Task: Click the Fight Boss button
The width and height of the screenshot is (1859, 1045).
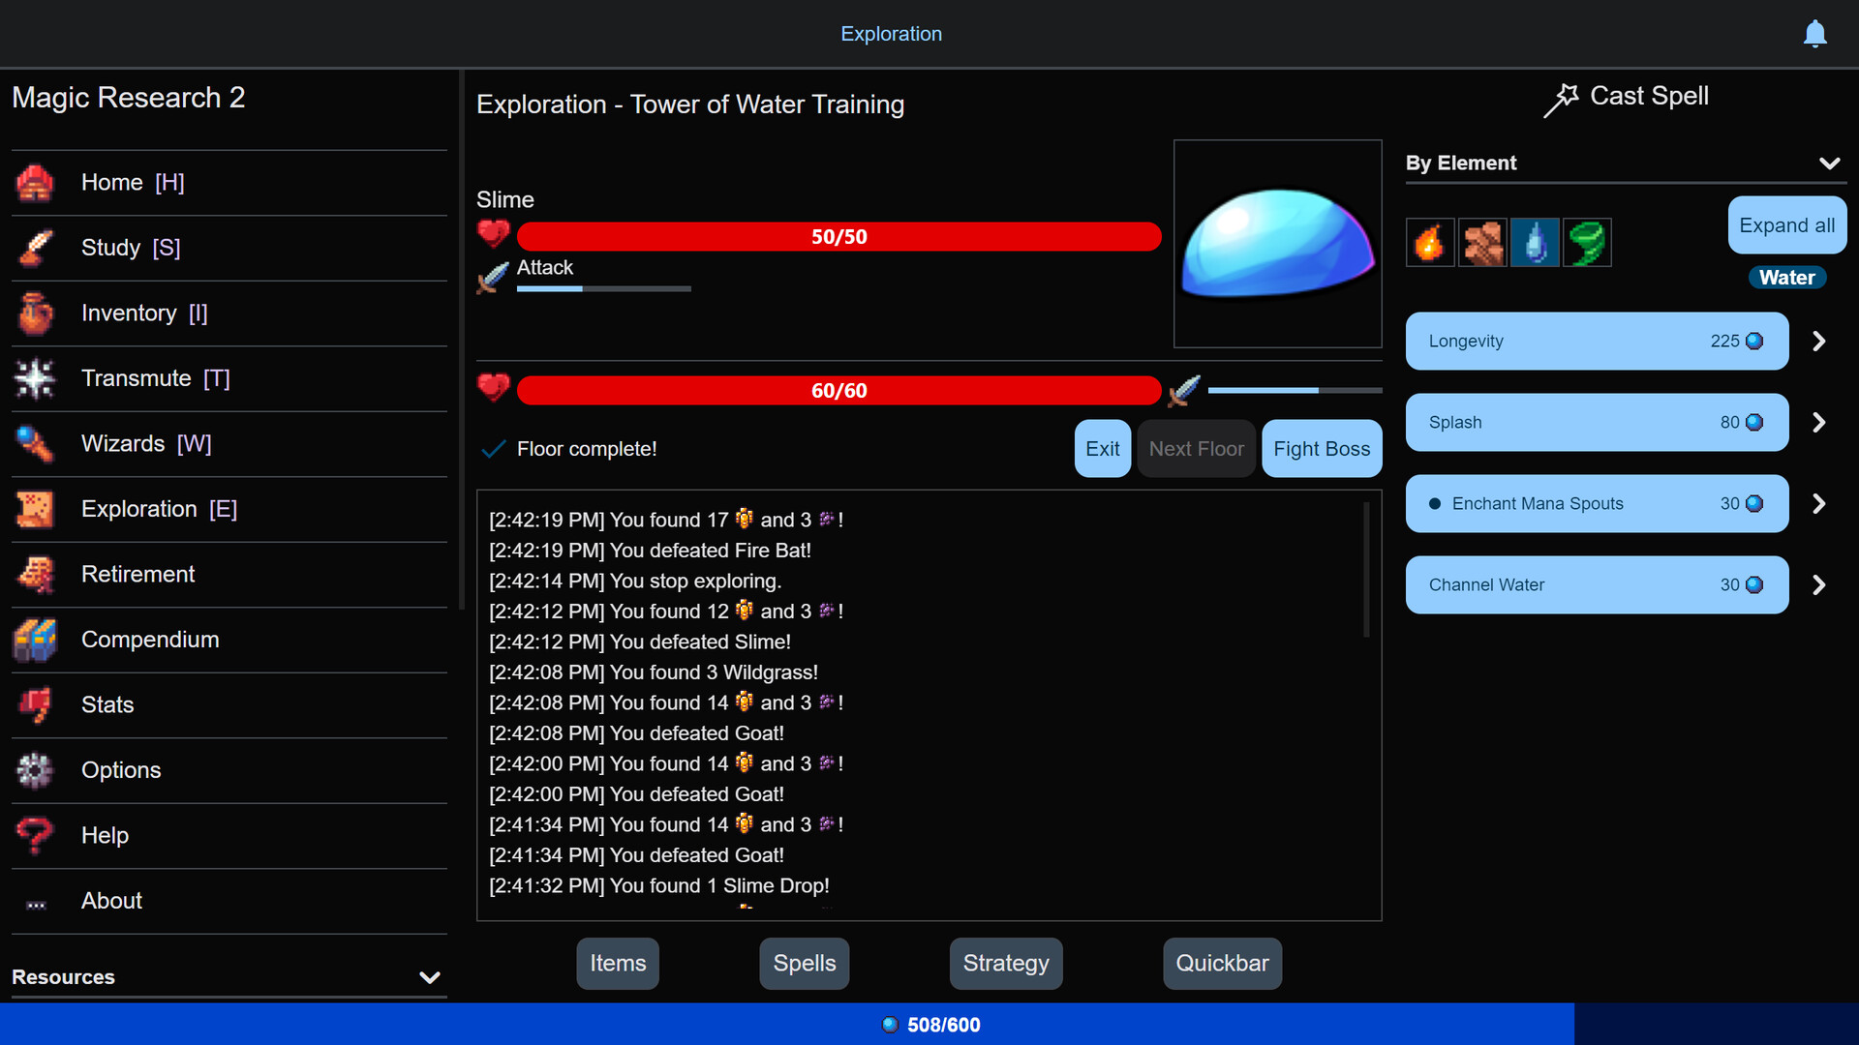Action: click(1322, 448)
